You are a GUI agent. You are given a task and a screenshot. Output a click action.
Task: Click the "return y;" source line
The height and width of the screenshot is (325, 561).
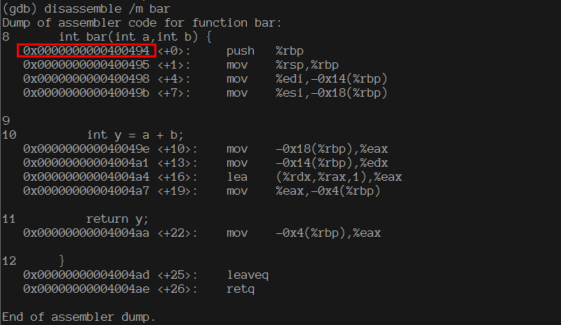point(117,219)
